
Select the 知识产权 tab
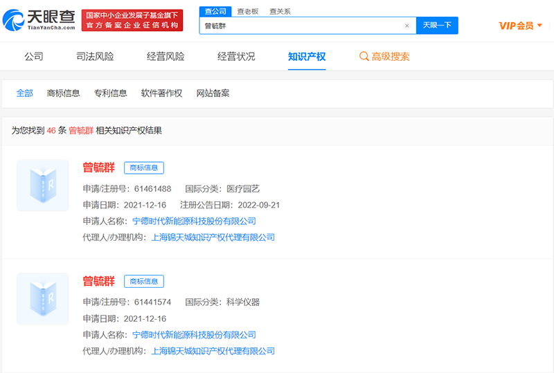[x=307, y=57]
